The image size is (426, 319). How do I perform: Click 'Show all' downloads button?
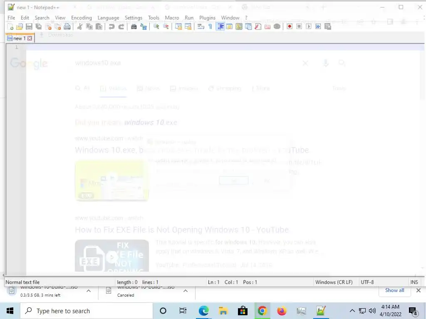coord(394,290)
